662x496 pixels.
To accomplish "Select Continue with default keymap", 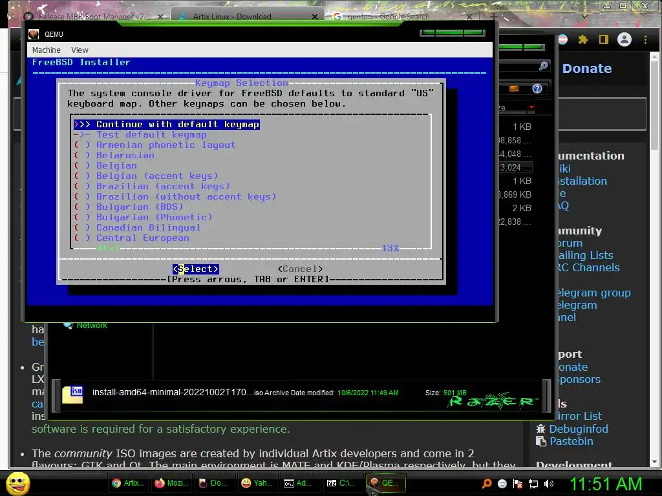I will click(x=166, y=125).
